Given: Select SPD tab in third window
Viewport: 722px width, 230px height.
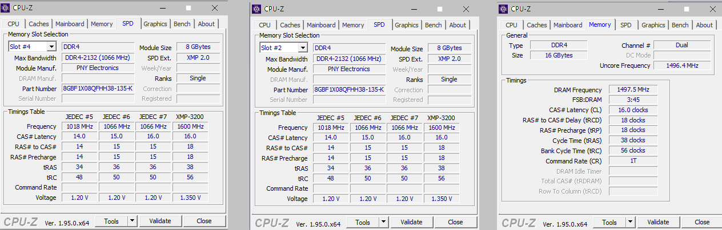Looking at the screenshot, I should click(x=626, y=25).
